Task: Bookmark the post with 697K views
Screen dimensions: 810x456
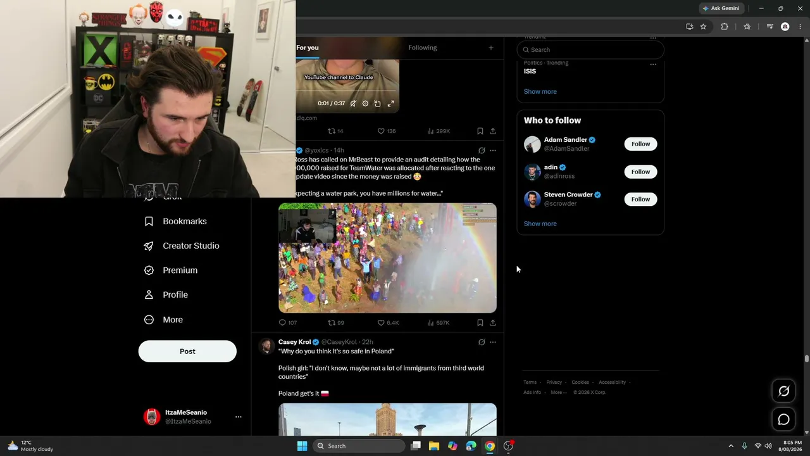Action: pyautogui.click(x=480, y=323)
